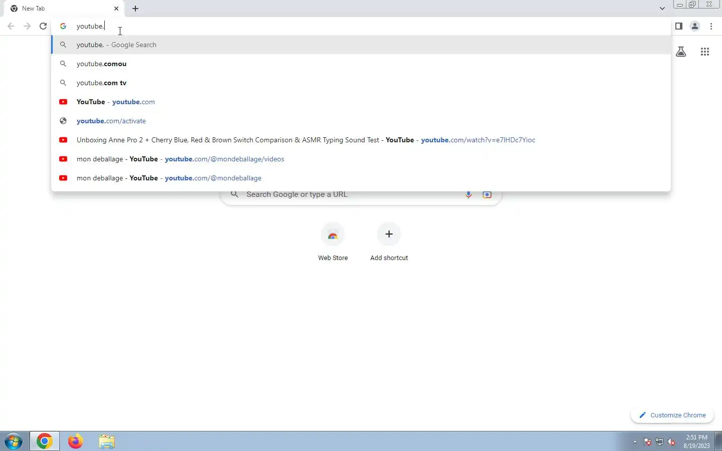The image size is (722, 451).
Task: Click inside the address bar text
Action: [x=90, y=26]
